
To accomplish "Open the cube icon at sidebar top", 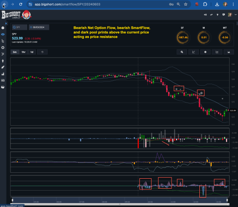I will (3, 28).
